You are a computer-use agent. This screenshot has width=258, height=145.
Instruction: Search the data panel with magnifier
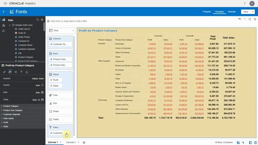click(x=37, y=20)
